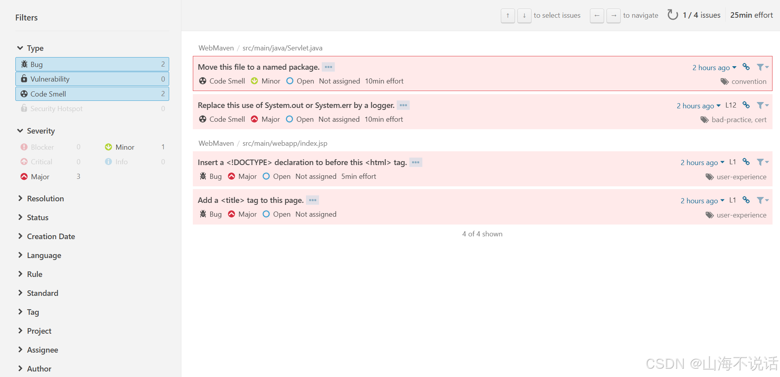This screenshot has width=780, height=377.
Task: Click the Bug icon on the DOCTYPE issue
Action: [203, 176]
